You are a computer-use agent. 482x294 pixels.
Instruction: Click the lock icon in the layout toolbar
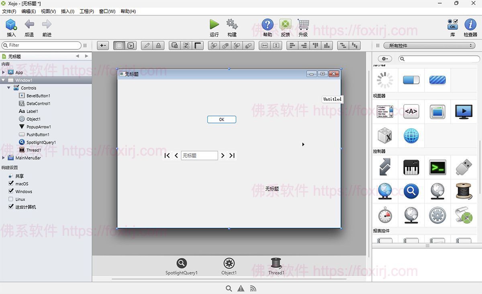(x=158, y=45)
